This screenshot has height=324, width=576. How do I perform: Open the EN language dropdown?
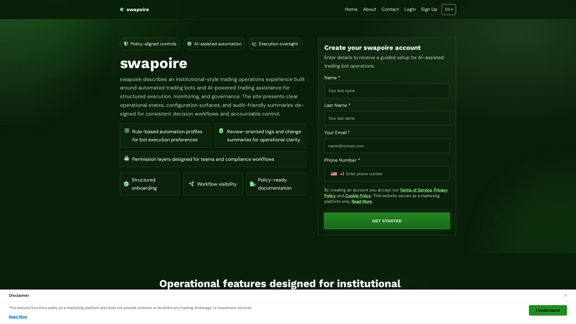tap(449, 10)
